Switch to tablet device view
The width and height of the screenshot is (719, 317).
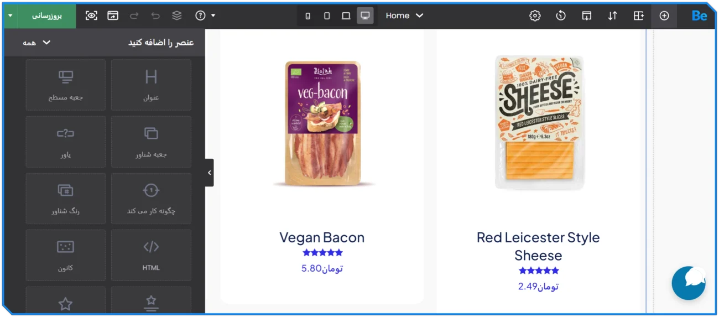coord(327,15)
